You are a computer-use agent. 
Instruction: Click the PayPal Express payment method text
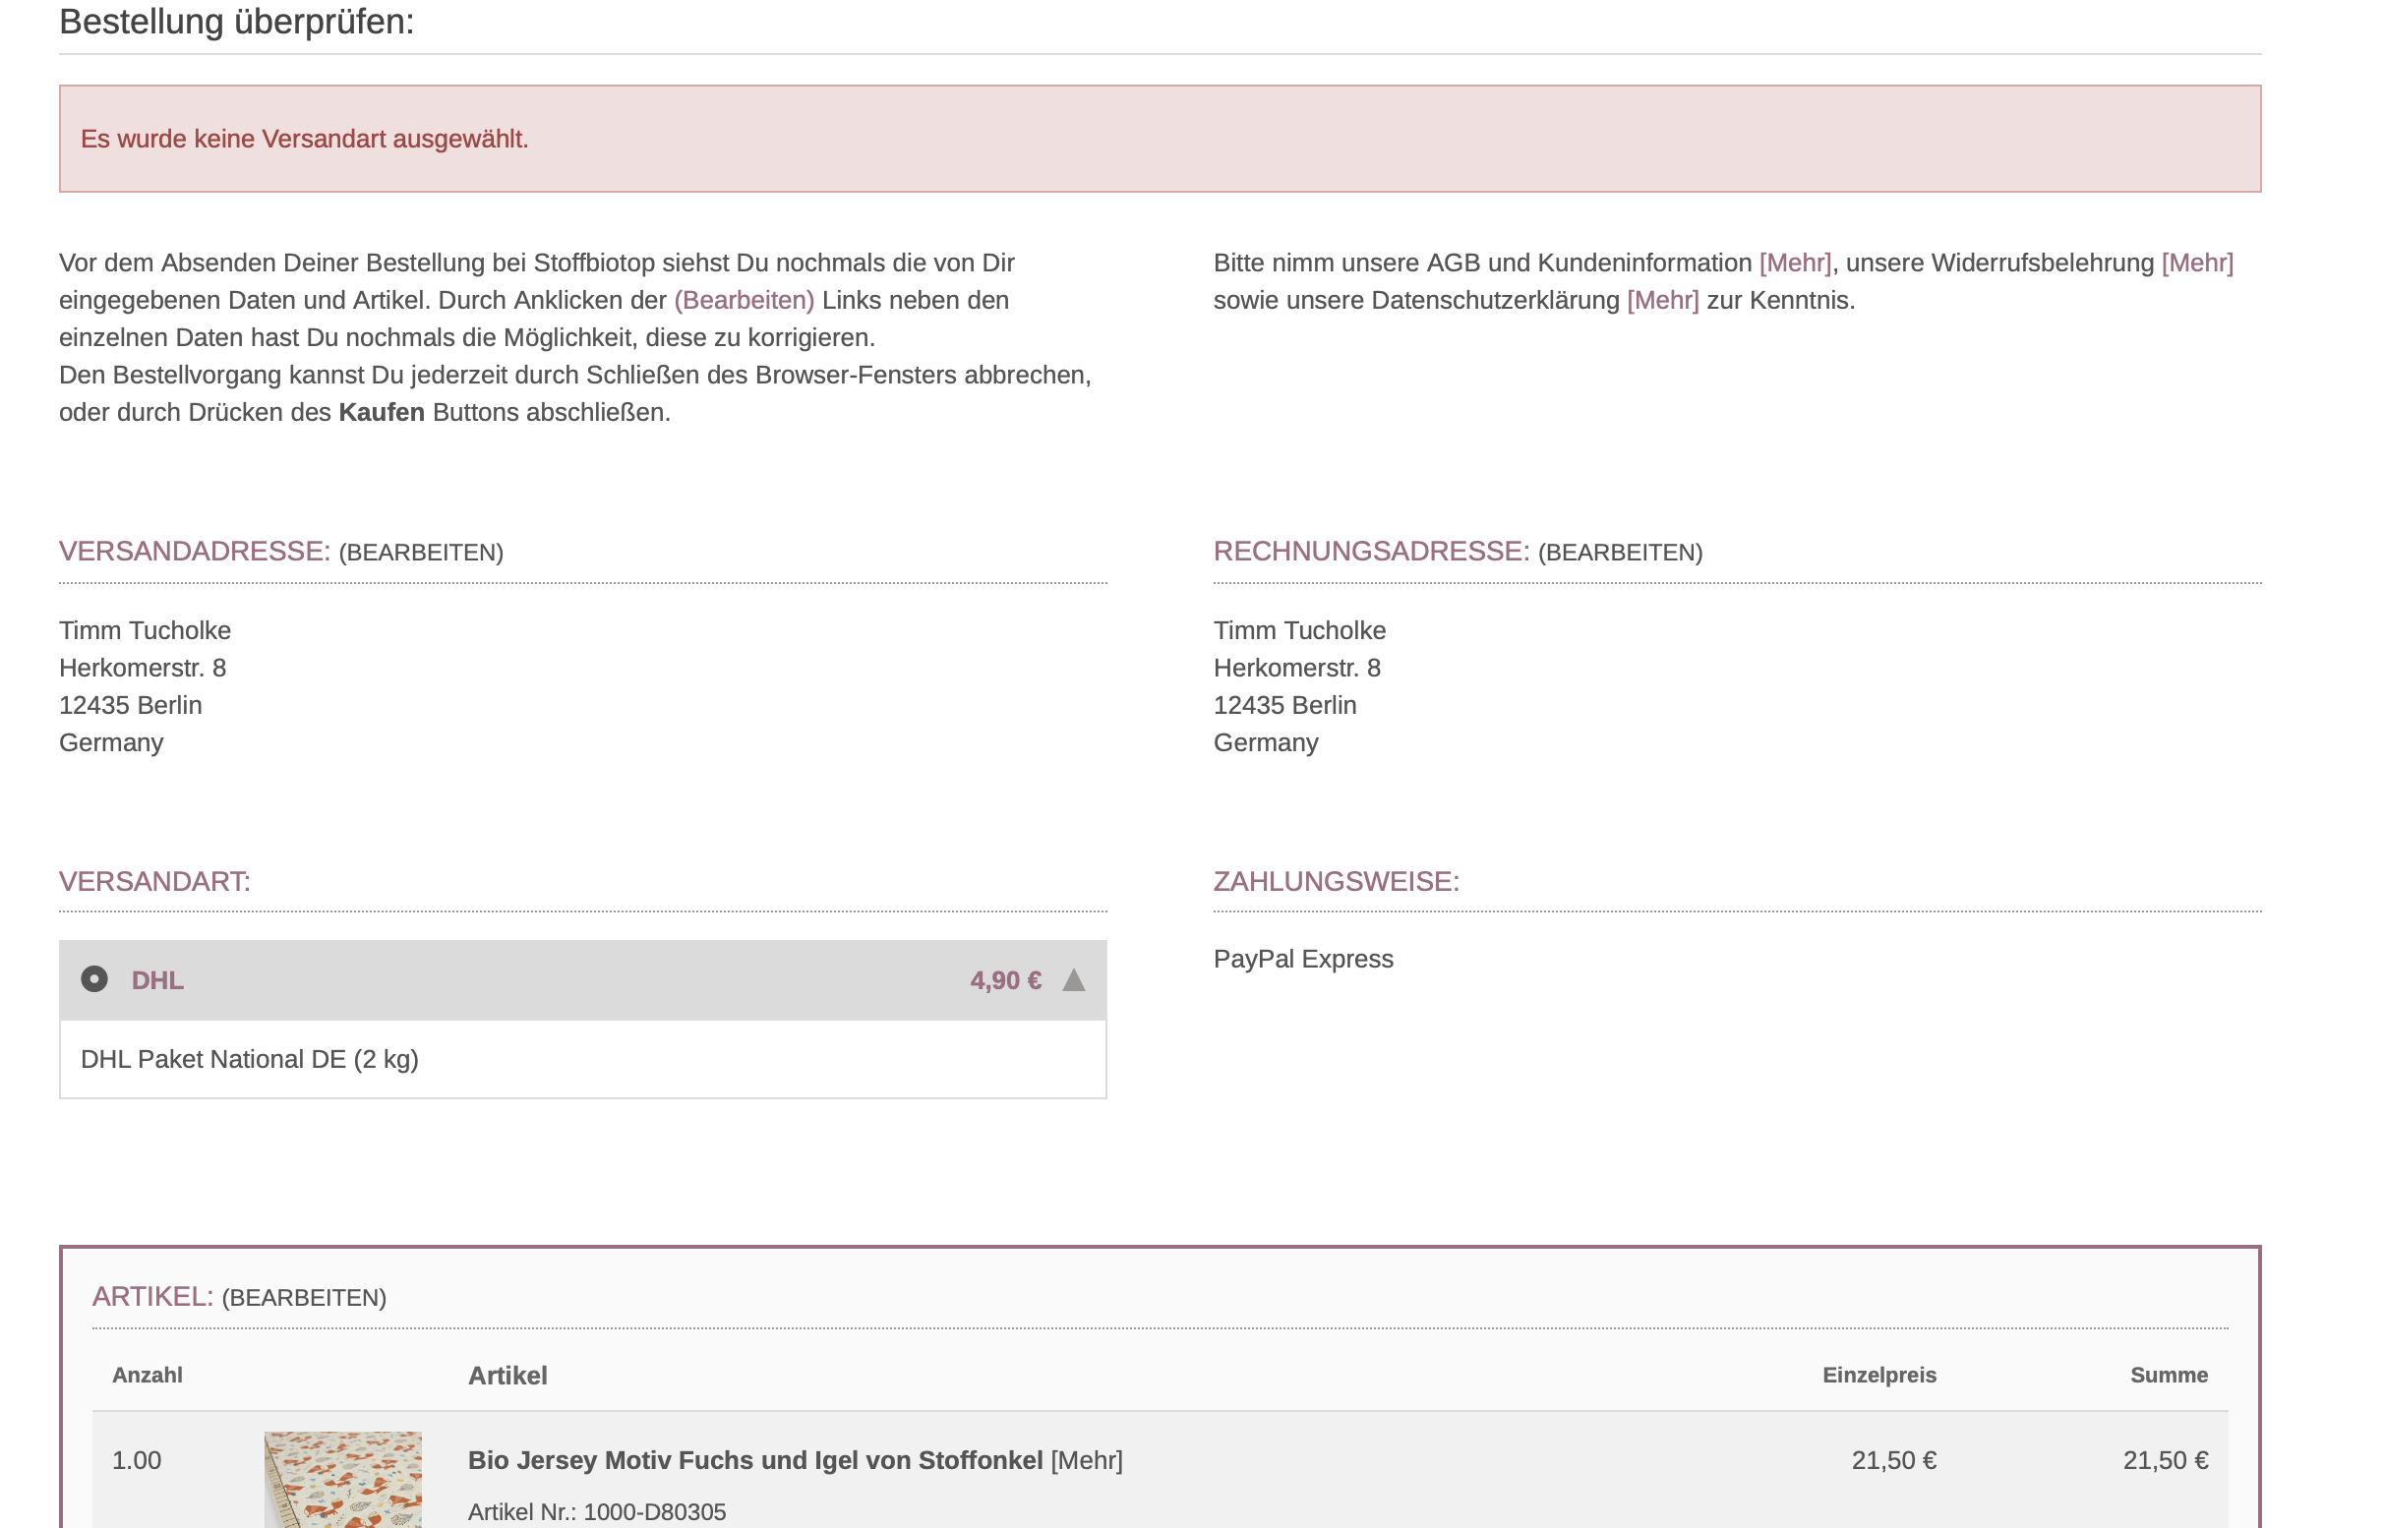click(1302, 960)
